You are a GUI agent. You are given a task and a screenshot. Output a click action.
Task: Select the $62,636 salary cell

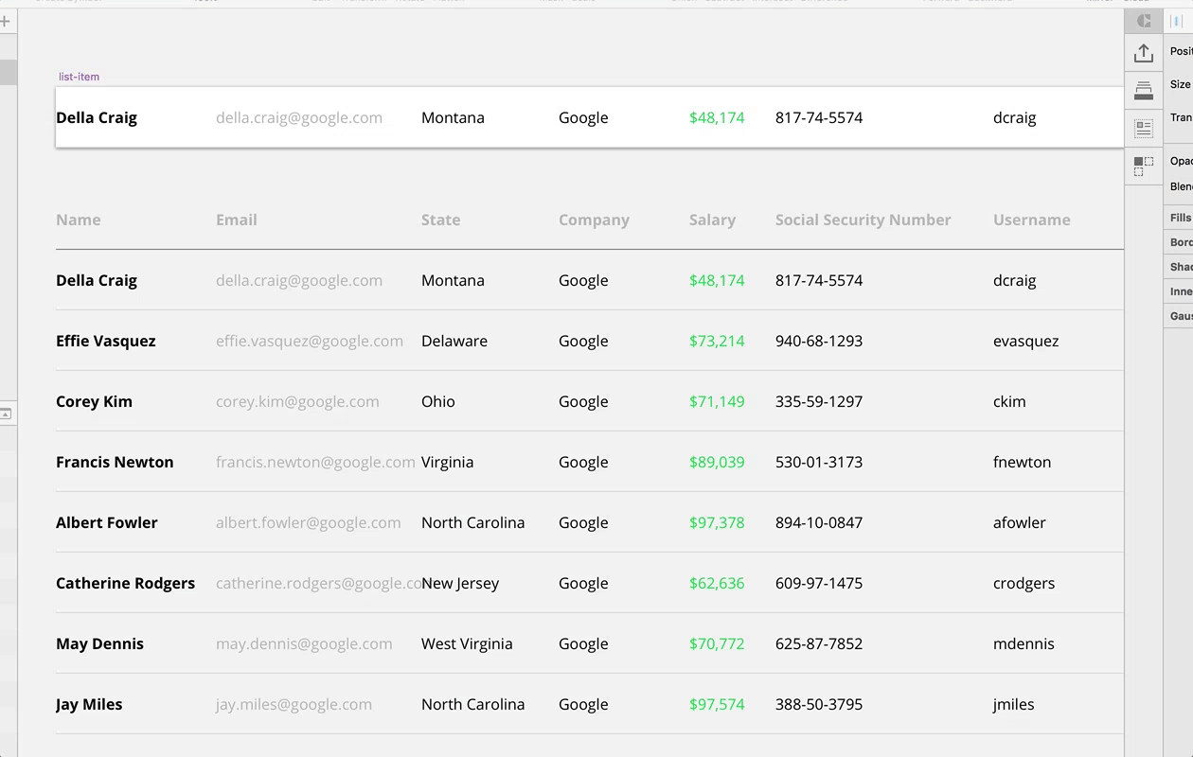coord(717,584)
